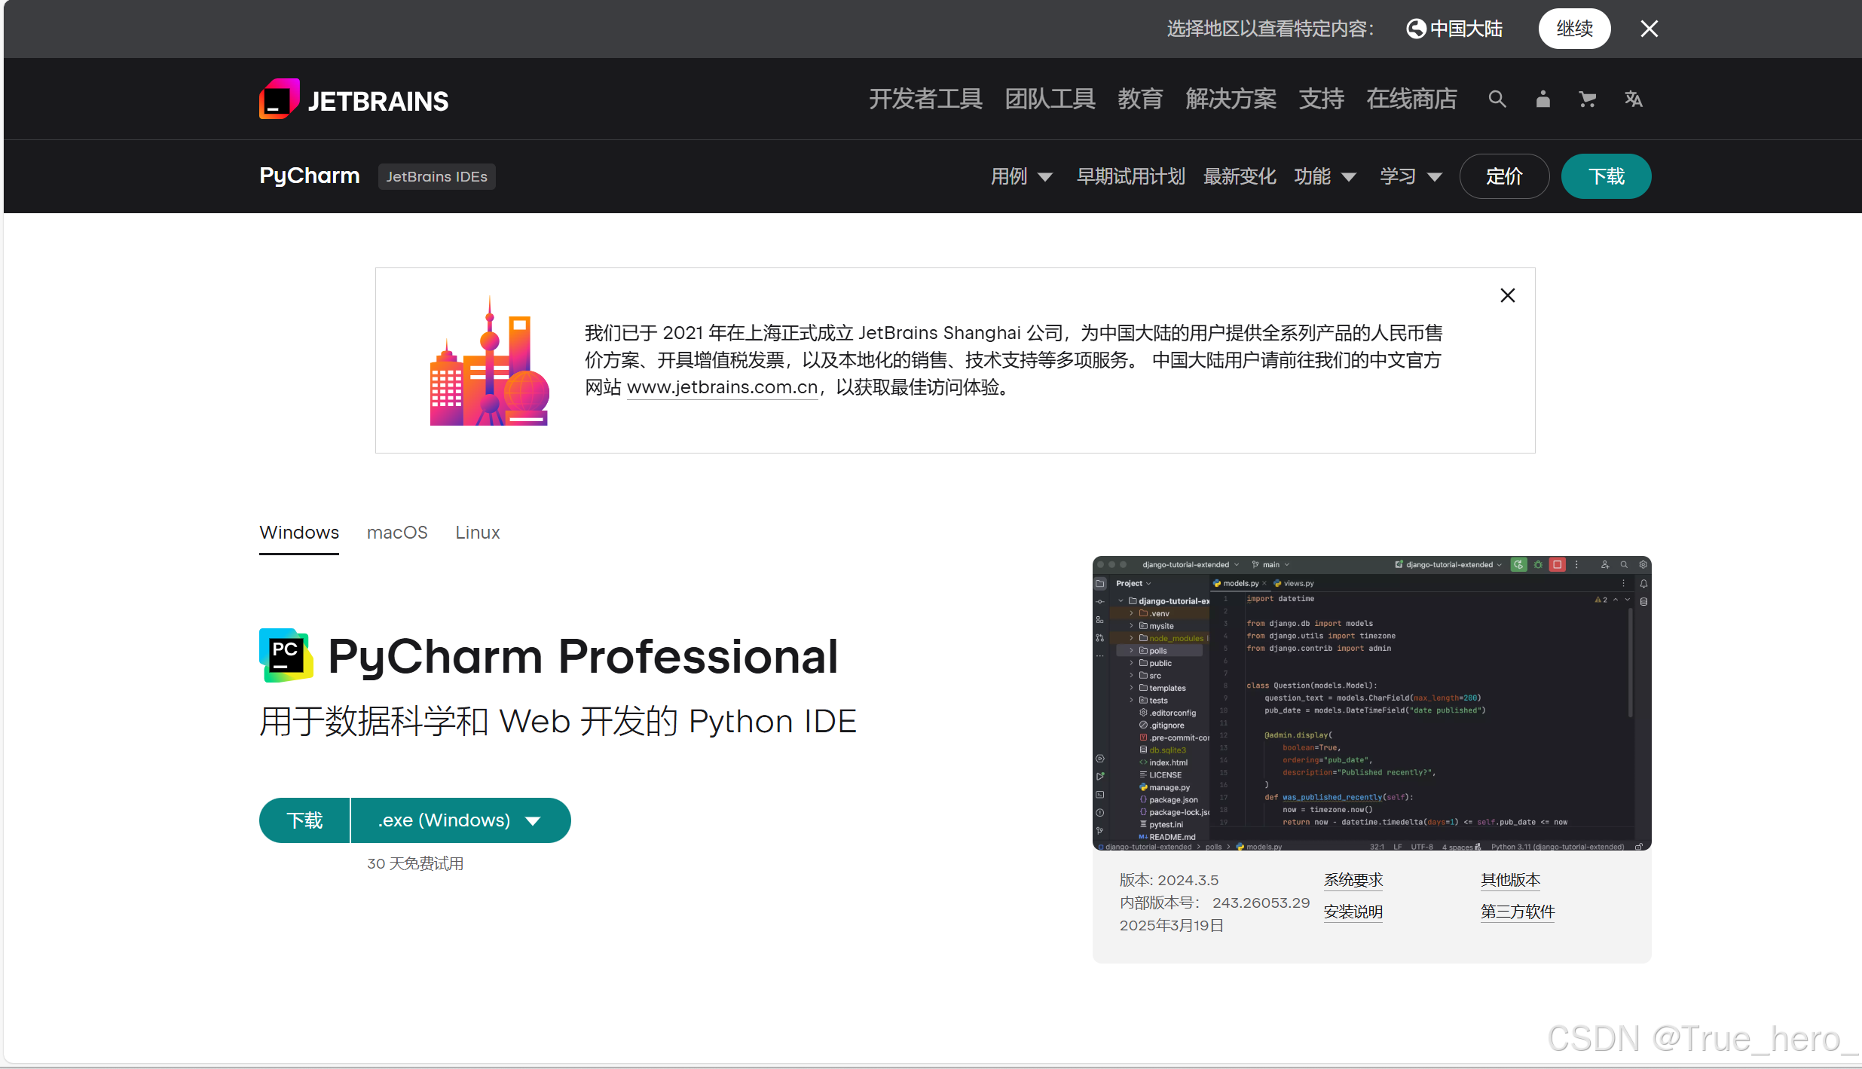Viewport: 1862px width, 1069px height.
Task: Dismiss the JetBrains Shanghai notice
Action: click(1507, 295)
